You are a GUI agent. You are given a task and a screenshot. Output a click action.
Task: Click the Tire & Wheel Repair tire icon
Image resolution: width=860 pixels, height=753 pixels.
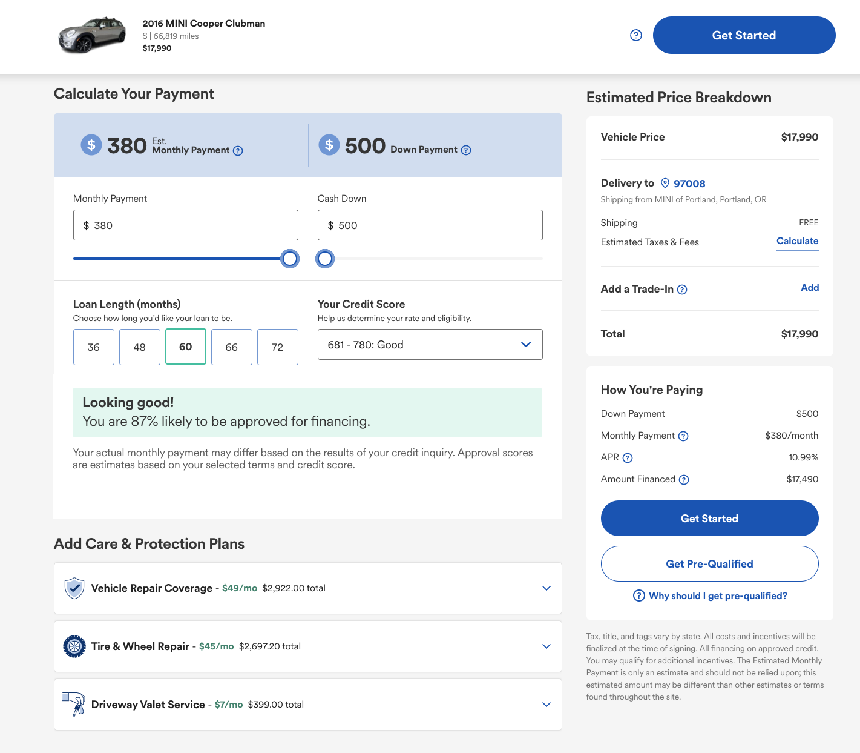pyautogui.click(x=74, y=646)
